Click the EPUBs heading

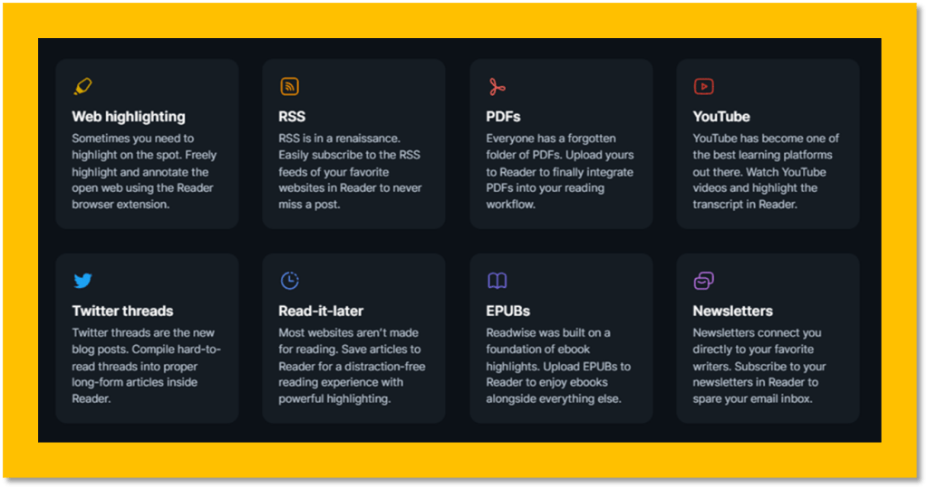point(507,311)
